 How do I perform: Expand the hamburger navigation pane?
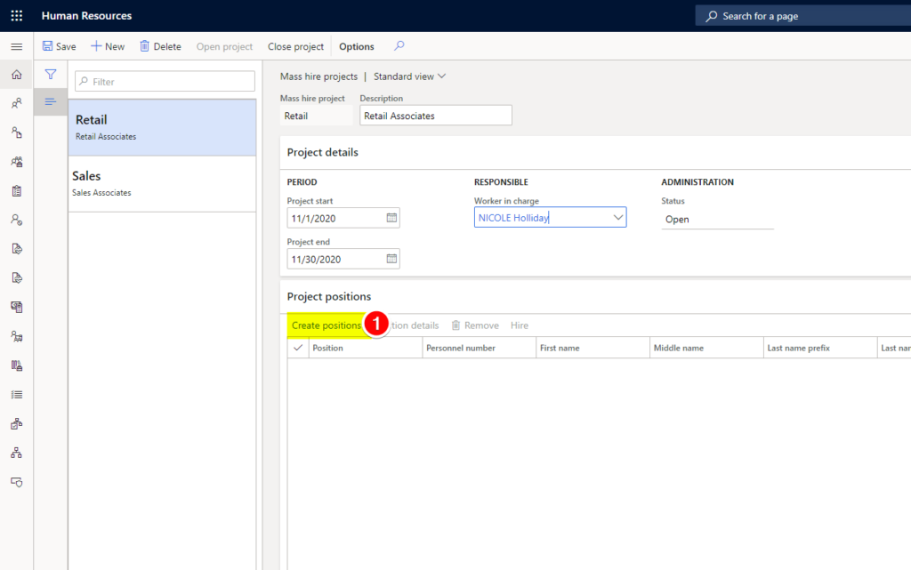click(17, 46)
